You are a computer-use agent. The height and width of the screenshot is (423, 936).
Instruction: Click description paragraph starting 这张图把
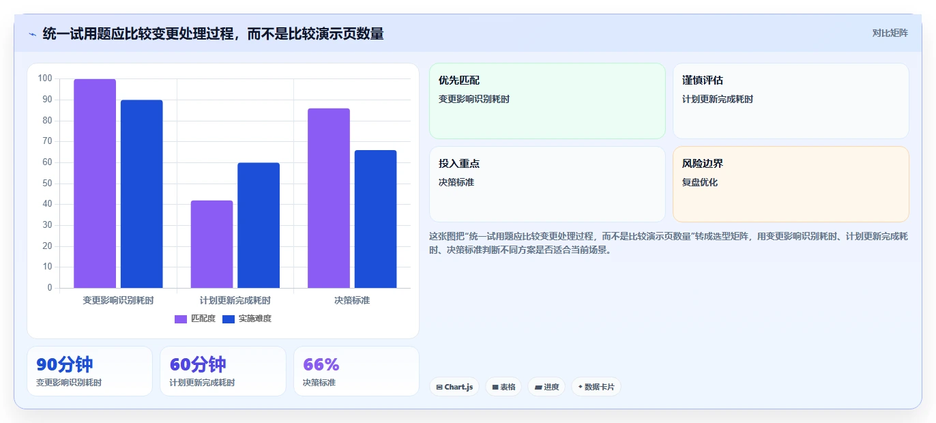pyautogui.click(x=669, y=243)
